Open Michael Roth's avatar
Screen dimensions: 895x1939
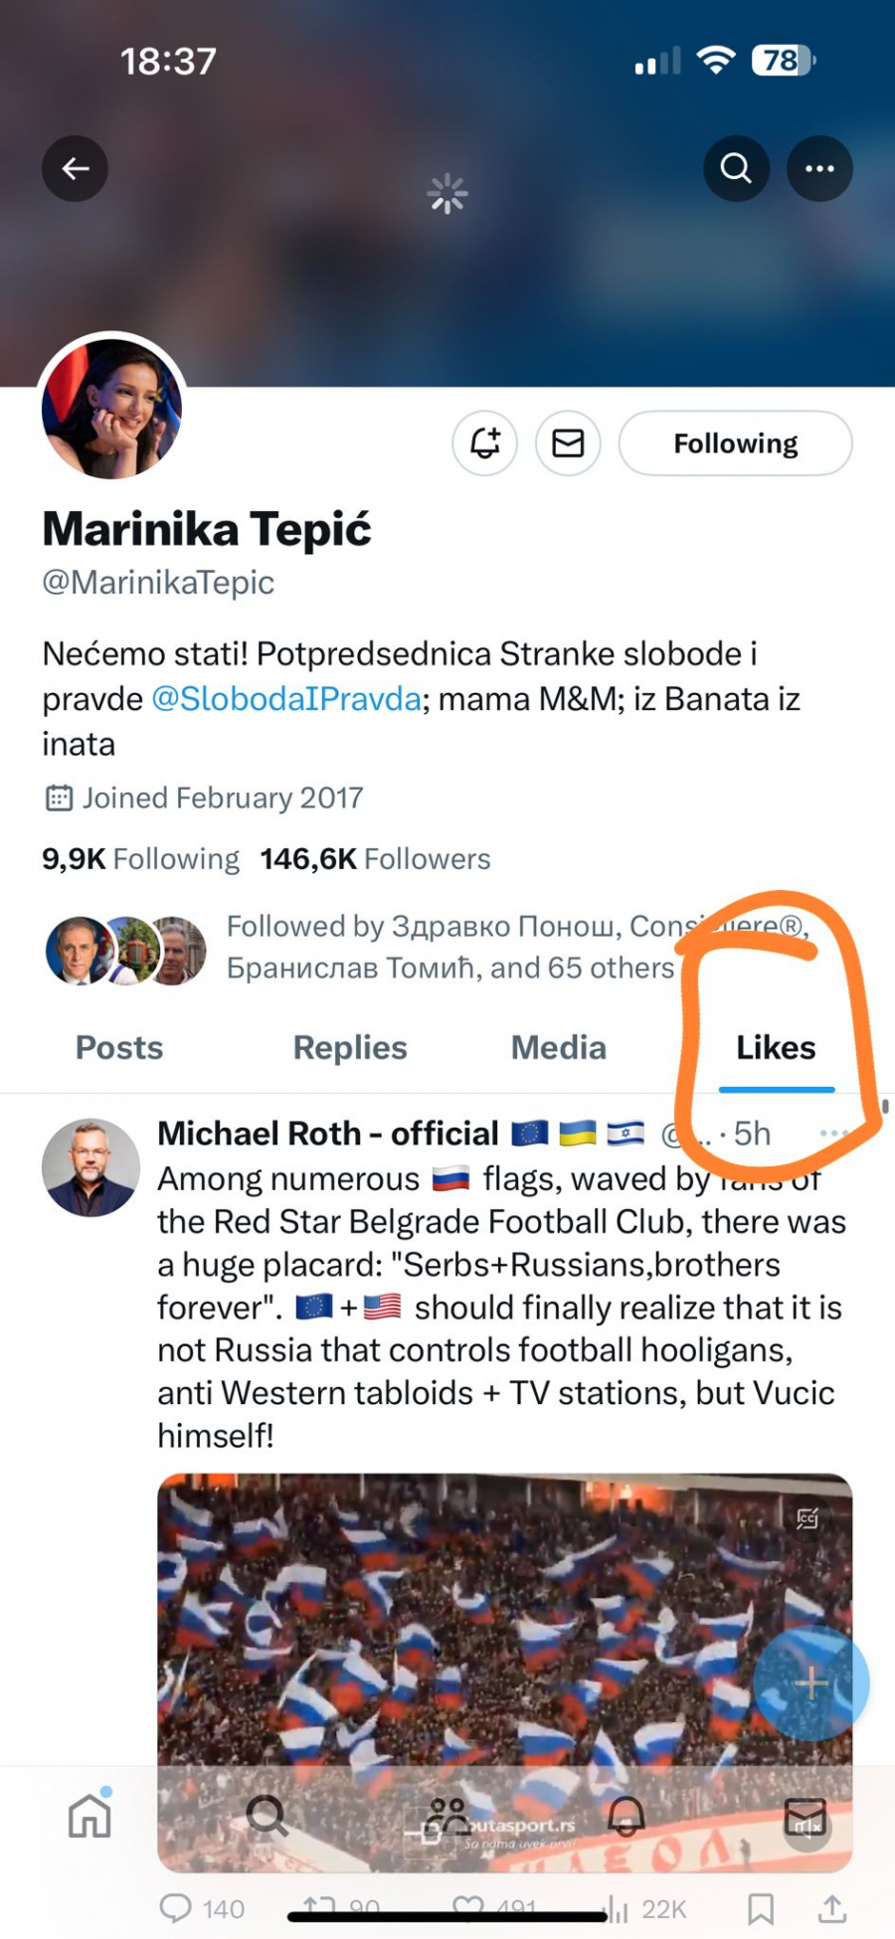[x=90, y=1167]
